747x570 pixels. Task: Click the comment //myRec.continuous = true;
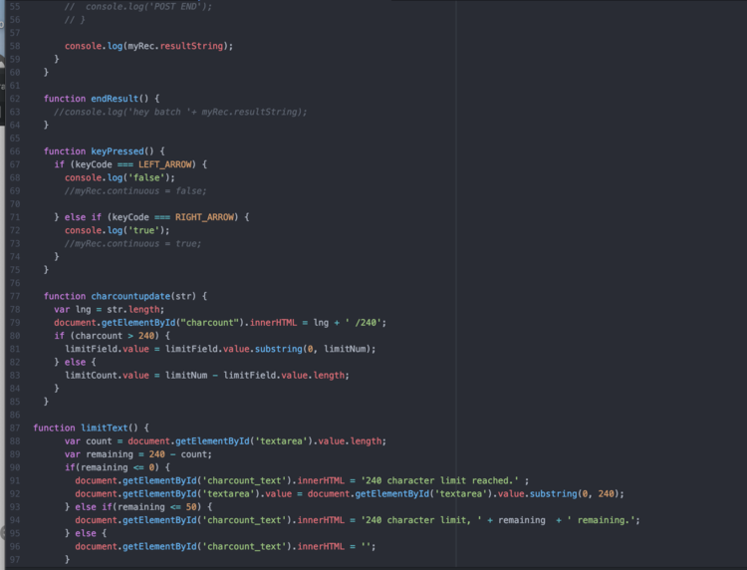point(132,243)
